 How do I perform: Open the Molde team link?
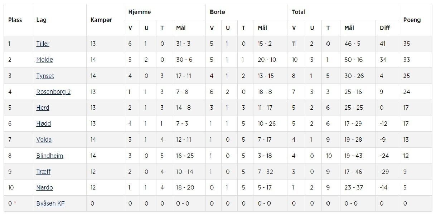coord(44,60)
